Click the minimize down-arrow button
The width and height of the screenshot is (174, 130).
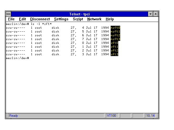(x=151, y=14)
